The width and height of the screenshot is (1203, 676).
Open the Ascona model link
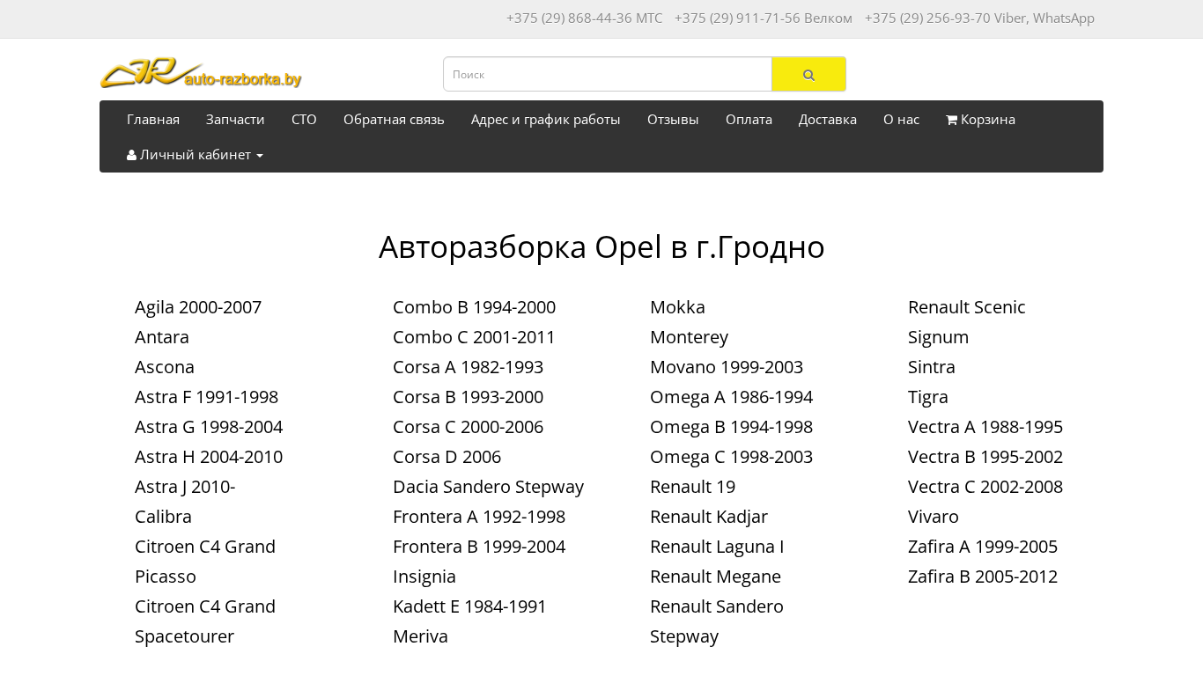point(165,367)
